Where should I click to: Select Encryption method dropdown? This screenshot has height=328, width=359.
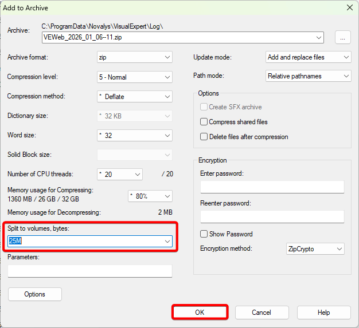click(315, 249)
